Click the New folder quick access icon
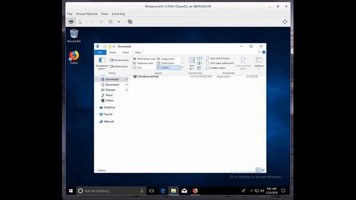 click(110, 46)
